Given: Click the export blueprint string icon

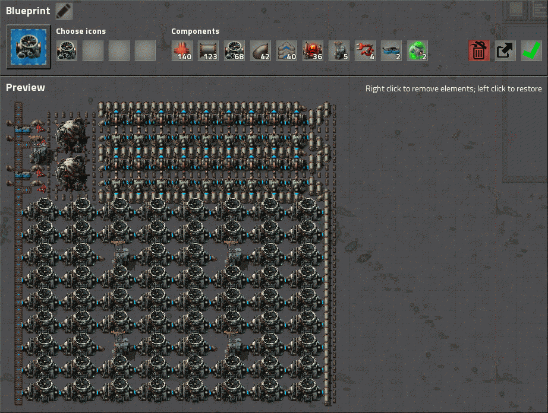Looking at the screenshot, I should pos(505,50).
